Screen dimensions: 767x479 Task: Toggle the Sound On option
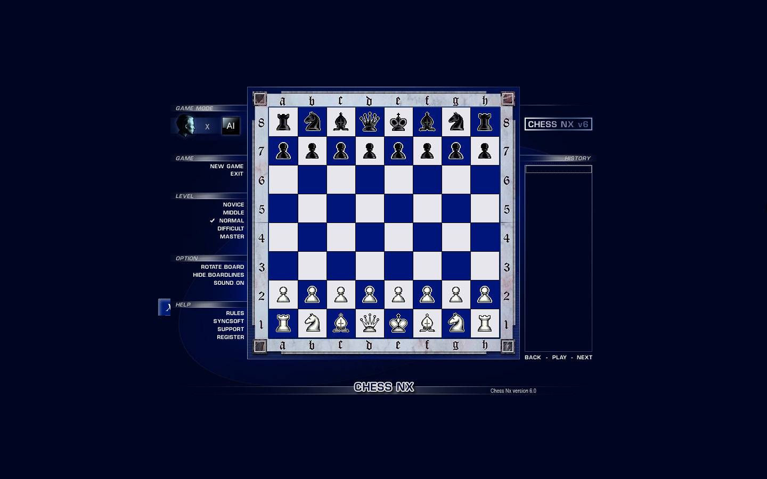pyautogui.click(x=229, y=283)
